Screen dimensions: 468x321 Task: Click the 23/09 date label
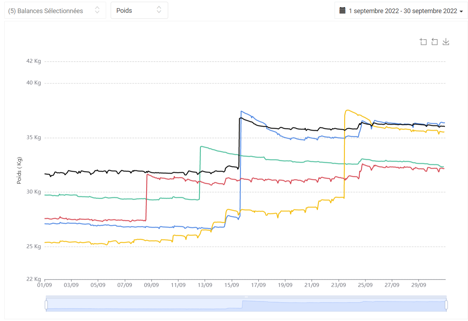tap(338, 285)
